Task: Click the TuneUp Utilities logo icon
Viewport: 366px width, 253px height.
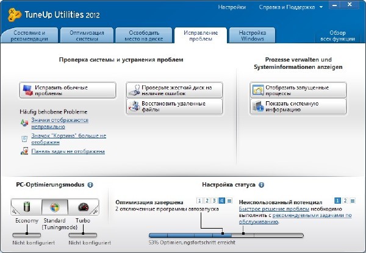Action: pyautogui.click(x=15, y=15)
